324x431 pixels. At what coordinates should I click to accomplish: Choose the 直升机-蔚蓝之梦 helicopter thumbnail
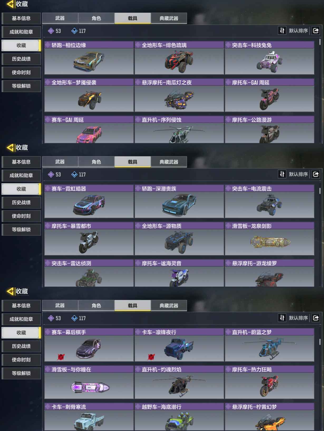pos(270,348)
